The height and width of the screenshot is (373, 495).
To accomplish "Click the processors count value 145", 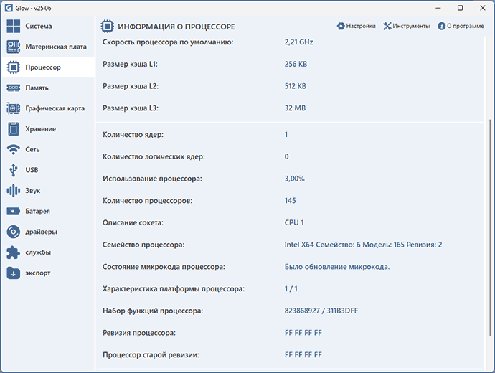I will pos(290,201).
